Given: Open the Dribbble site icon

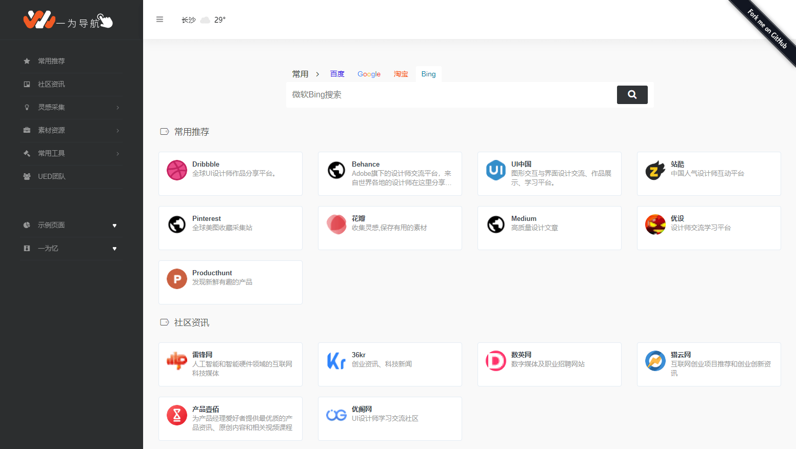Looking at the screenshot, I should 176,170.
